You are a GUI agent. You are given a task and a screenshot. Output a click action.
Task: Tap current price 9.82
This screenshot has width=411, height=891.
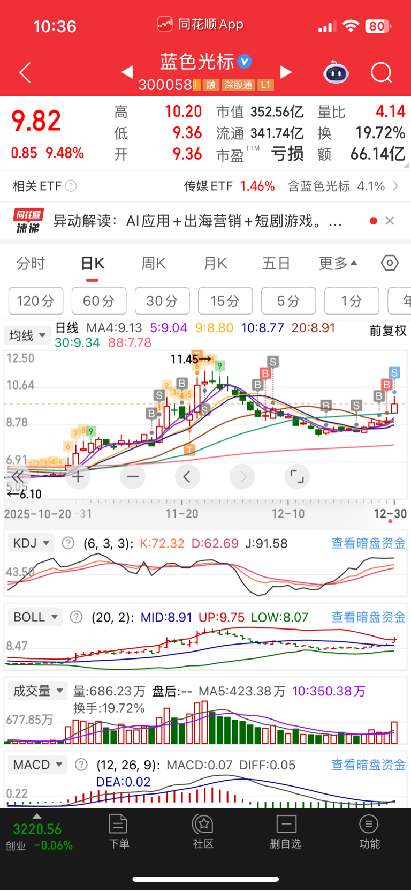pos(36,121)
